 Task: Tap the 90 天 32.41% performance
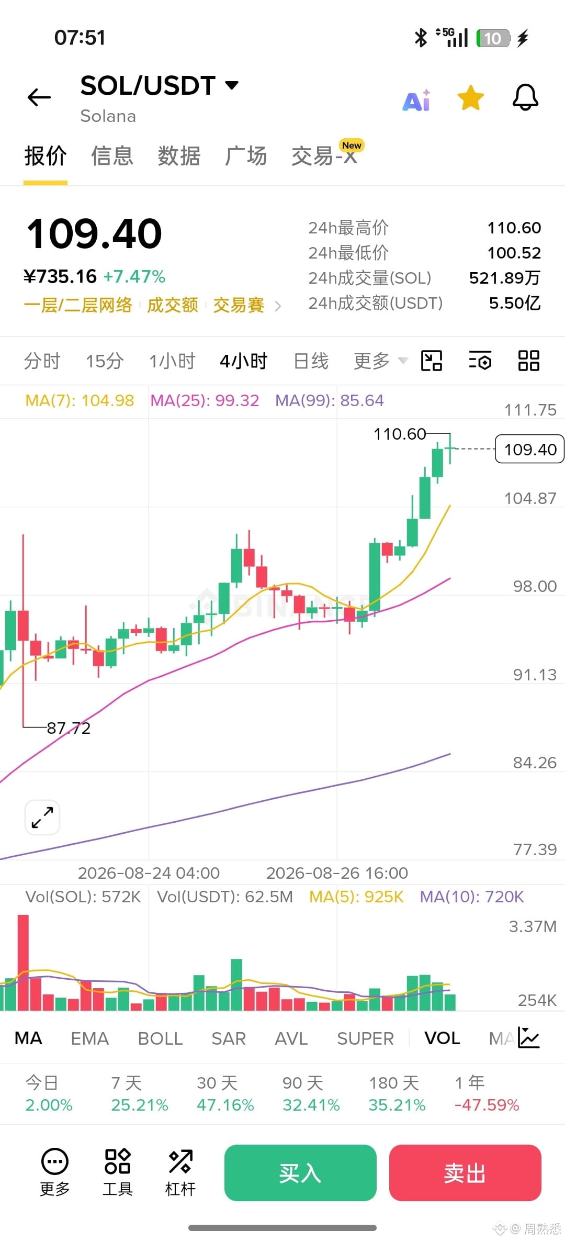311,1093
